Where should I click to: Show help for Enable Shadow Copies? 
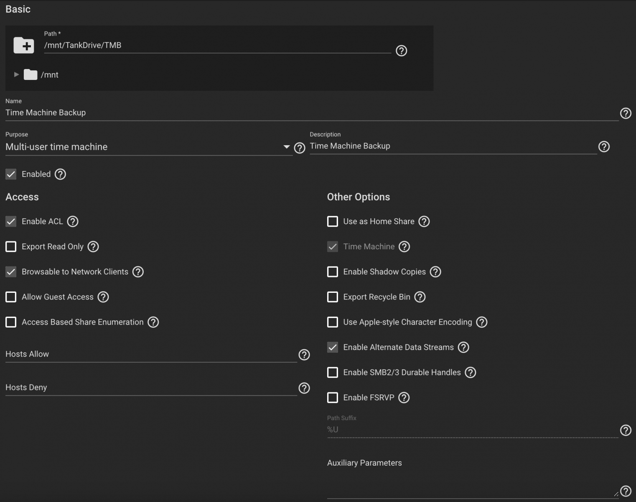pos(435,271)
